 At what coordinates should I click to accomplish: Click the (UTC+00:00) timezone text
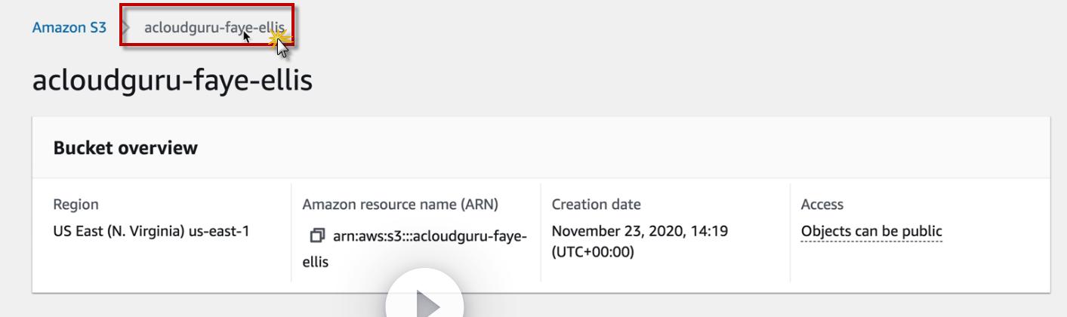point(593,252)
